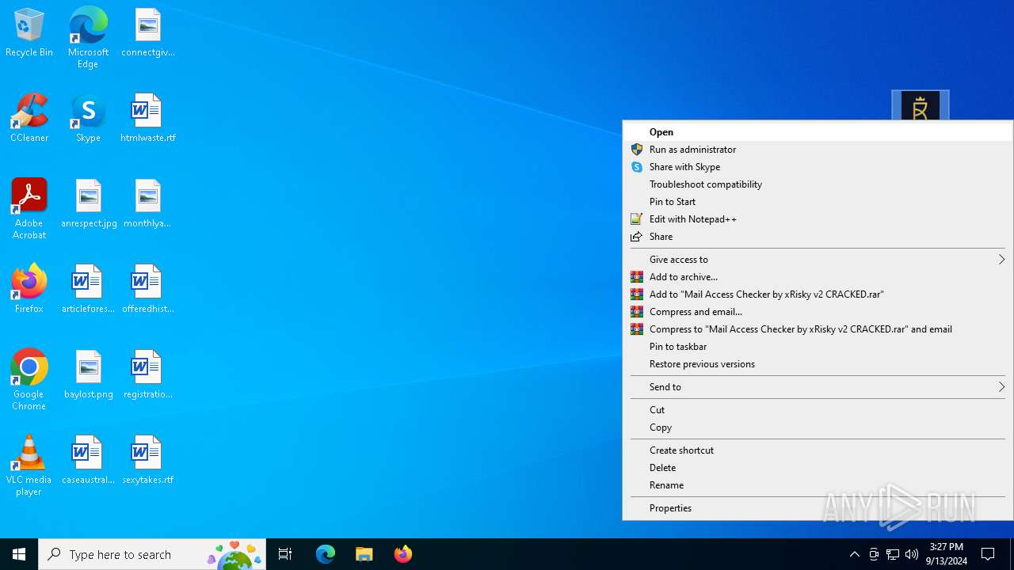
Task: Launch Microsoft Edge from the desktop
Action: coord(88,37)
